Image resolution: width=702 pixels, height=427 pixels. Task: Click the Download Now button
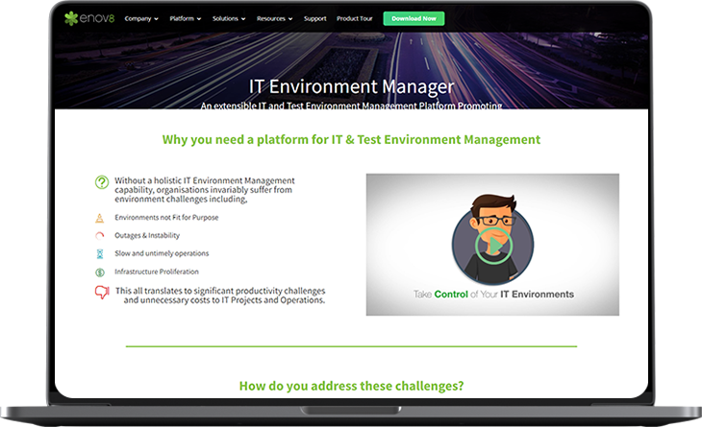(x=414, y=19)
